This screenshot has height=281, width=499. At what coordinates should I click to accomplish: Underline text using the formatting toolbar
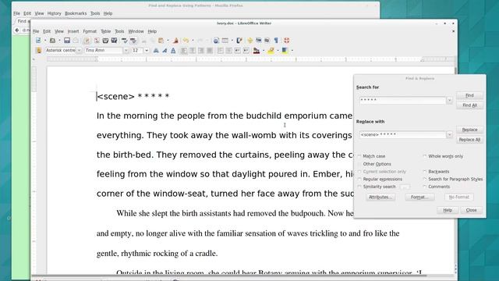pos(173,50)
